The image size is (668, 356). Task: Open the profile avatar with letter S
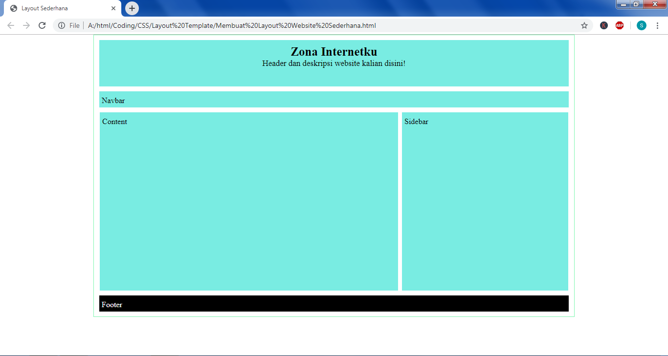click(641, 25)
